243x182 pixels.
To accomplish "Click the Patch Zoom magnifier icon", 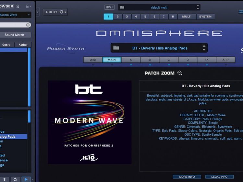I will [x=180, y=73].
